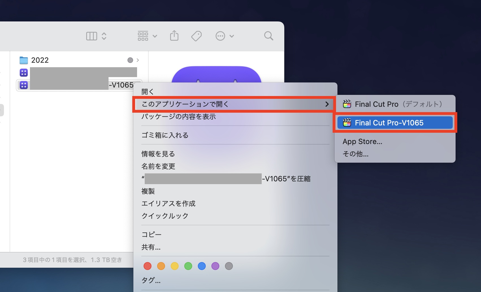Expand the grouping options chevron

pos(155,36)
